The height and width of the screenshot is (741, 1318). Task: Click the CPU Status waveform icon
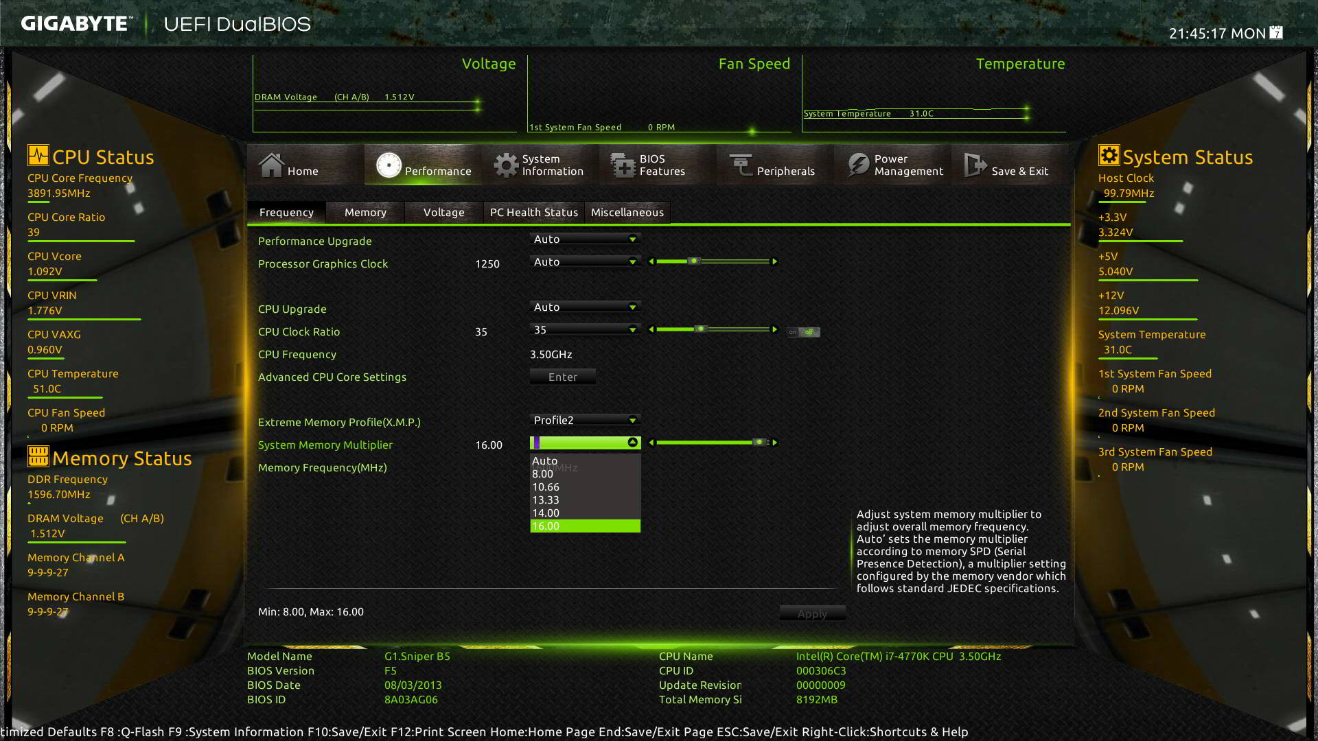[38, 155]
